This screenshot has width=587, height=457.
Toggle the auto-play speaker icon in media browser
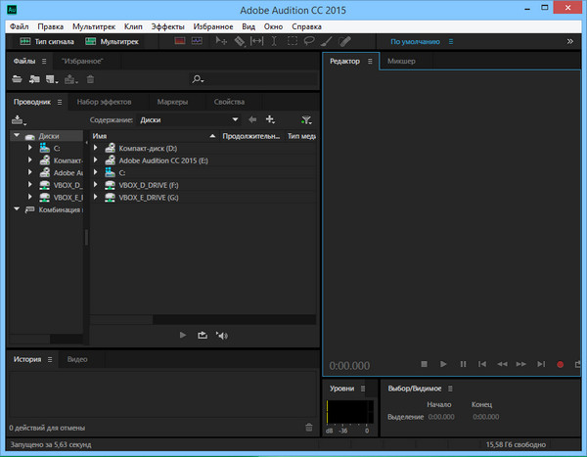pos(222,335)
